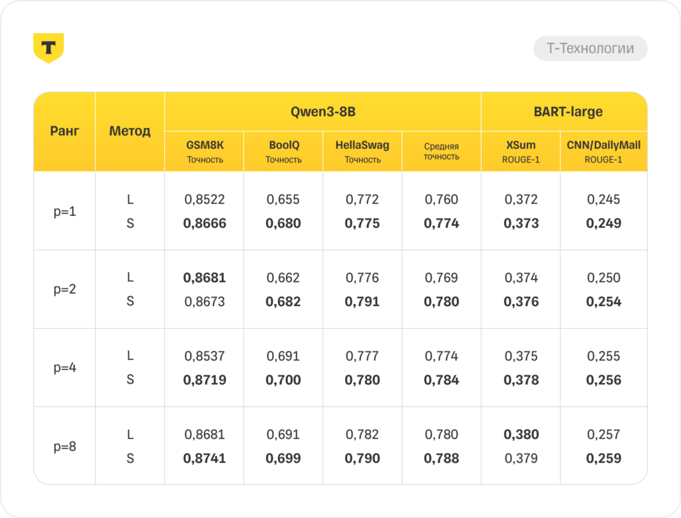The width and height of the screenshot is (681, 518).
Task: Select the XSum value 0,372
Action: 521,200
